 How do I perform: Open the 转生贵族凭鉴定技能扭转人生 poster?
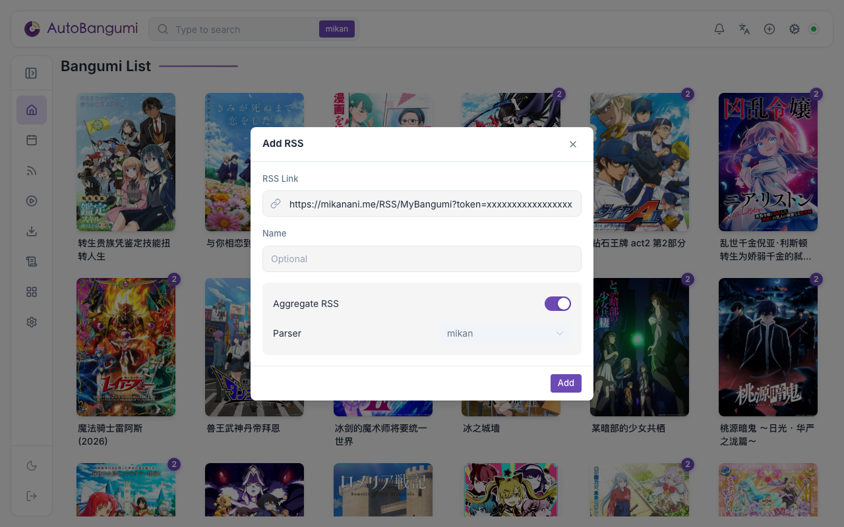[126, 162]
